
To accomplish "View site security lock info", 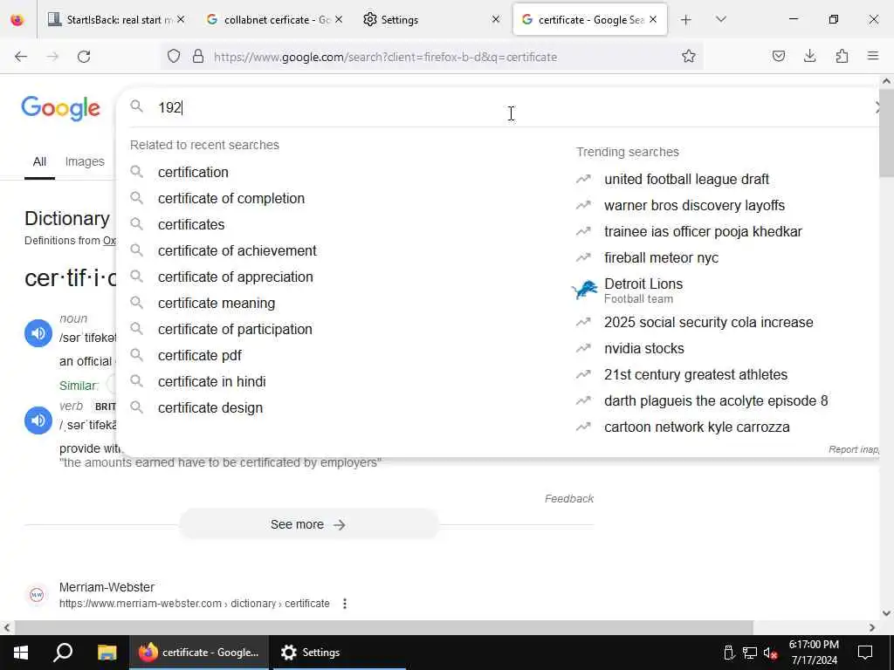I will [x=198, y=57].
